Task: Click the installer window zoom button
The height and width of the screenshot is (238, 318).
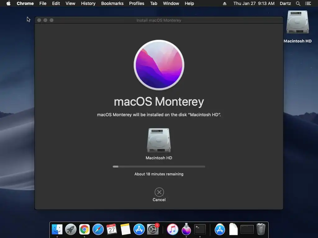Action: pos(52,20)
